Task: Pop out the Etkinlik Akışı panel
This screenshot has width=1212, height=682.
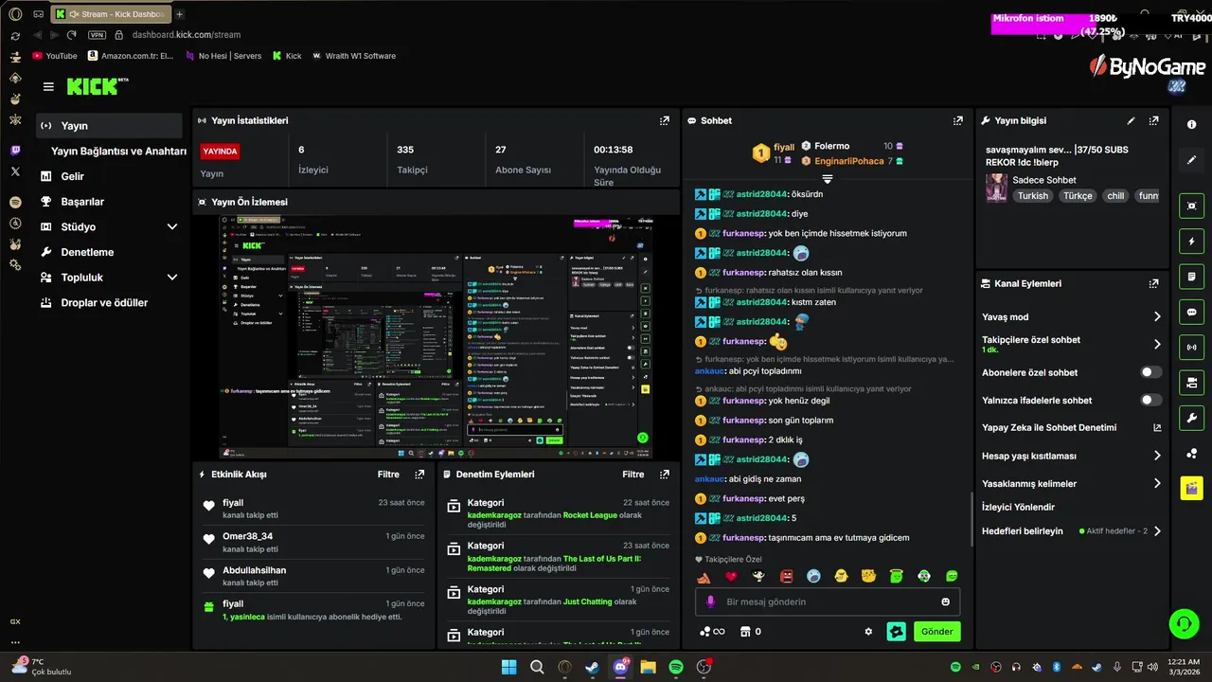Action: click(x=419, y=475)
